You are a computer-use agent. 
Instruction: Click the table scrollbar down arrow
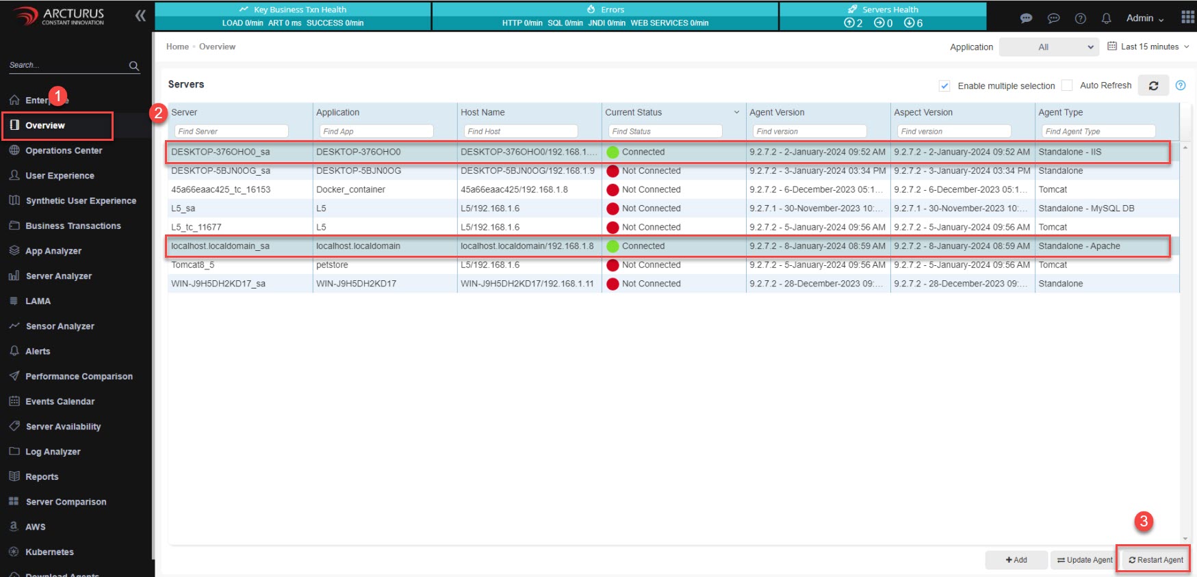[x=1185, y=539]
